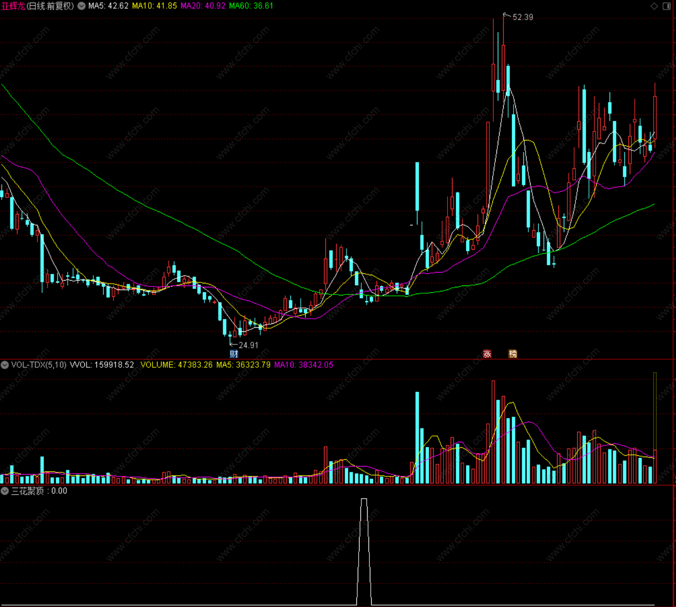Click the 三花聚顶 : 0.00 indicator label
Viewport: 676px width, 607px height.
[x=39, y=491]
